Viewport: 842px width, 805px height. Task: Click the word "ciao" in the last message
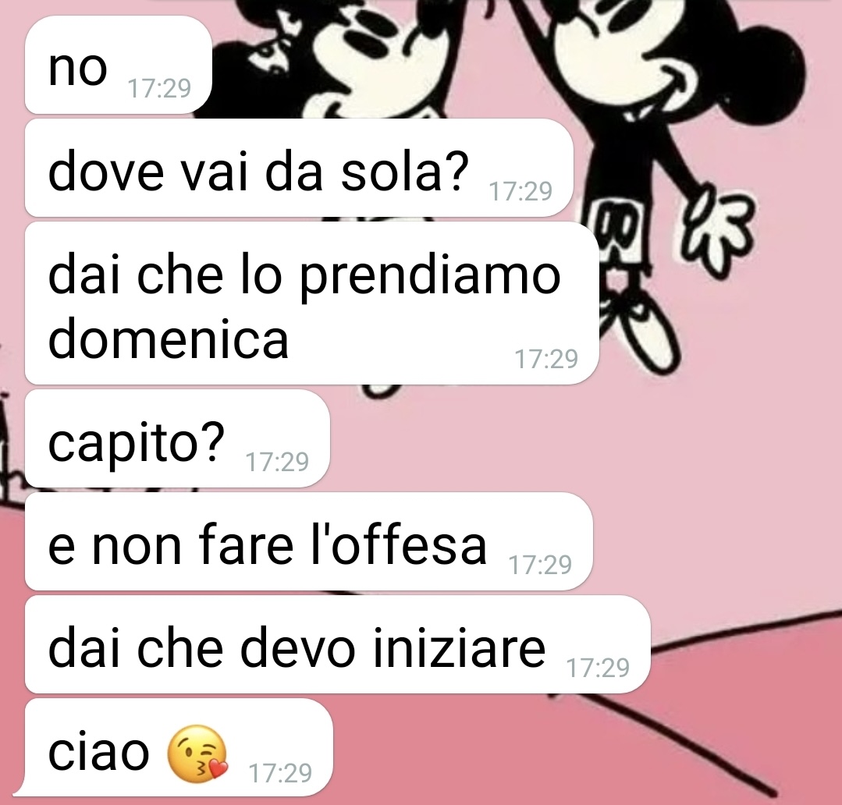point(99,752)
